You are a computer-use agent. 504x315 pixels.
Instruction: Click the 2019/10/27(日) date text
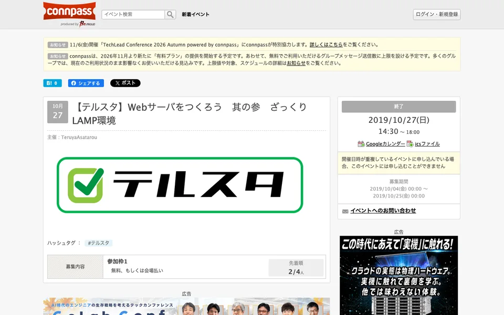click(x=398, y=120)
